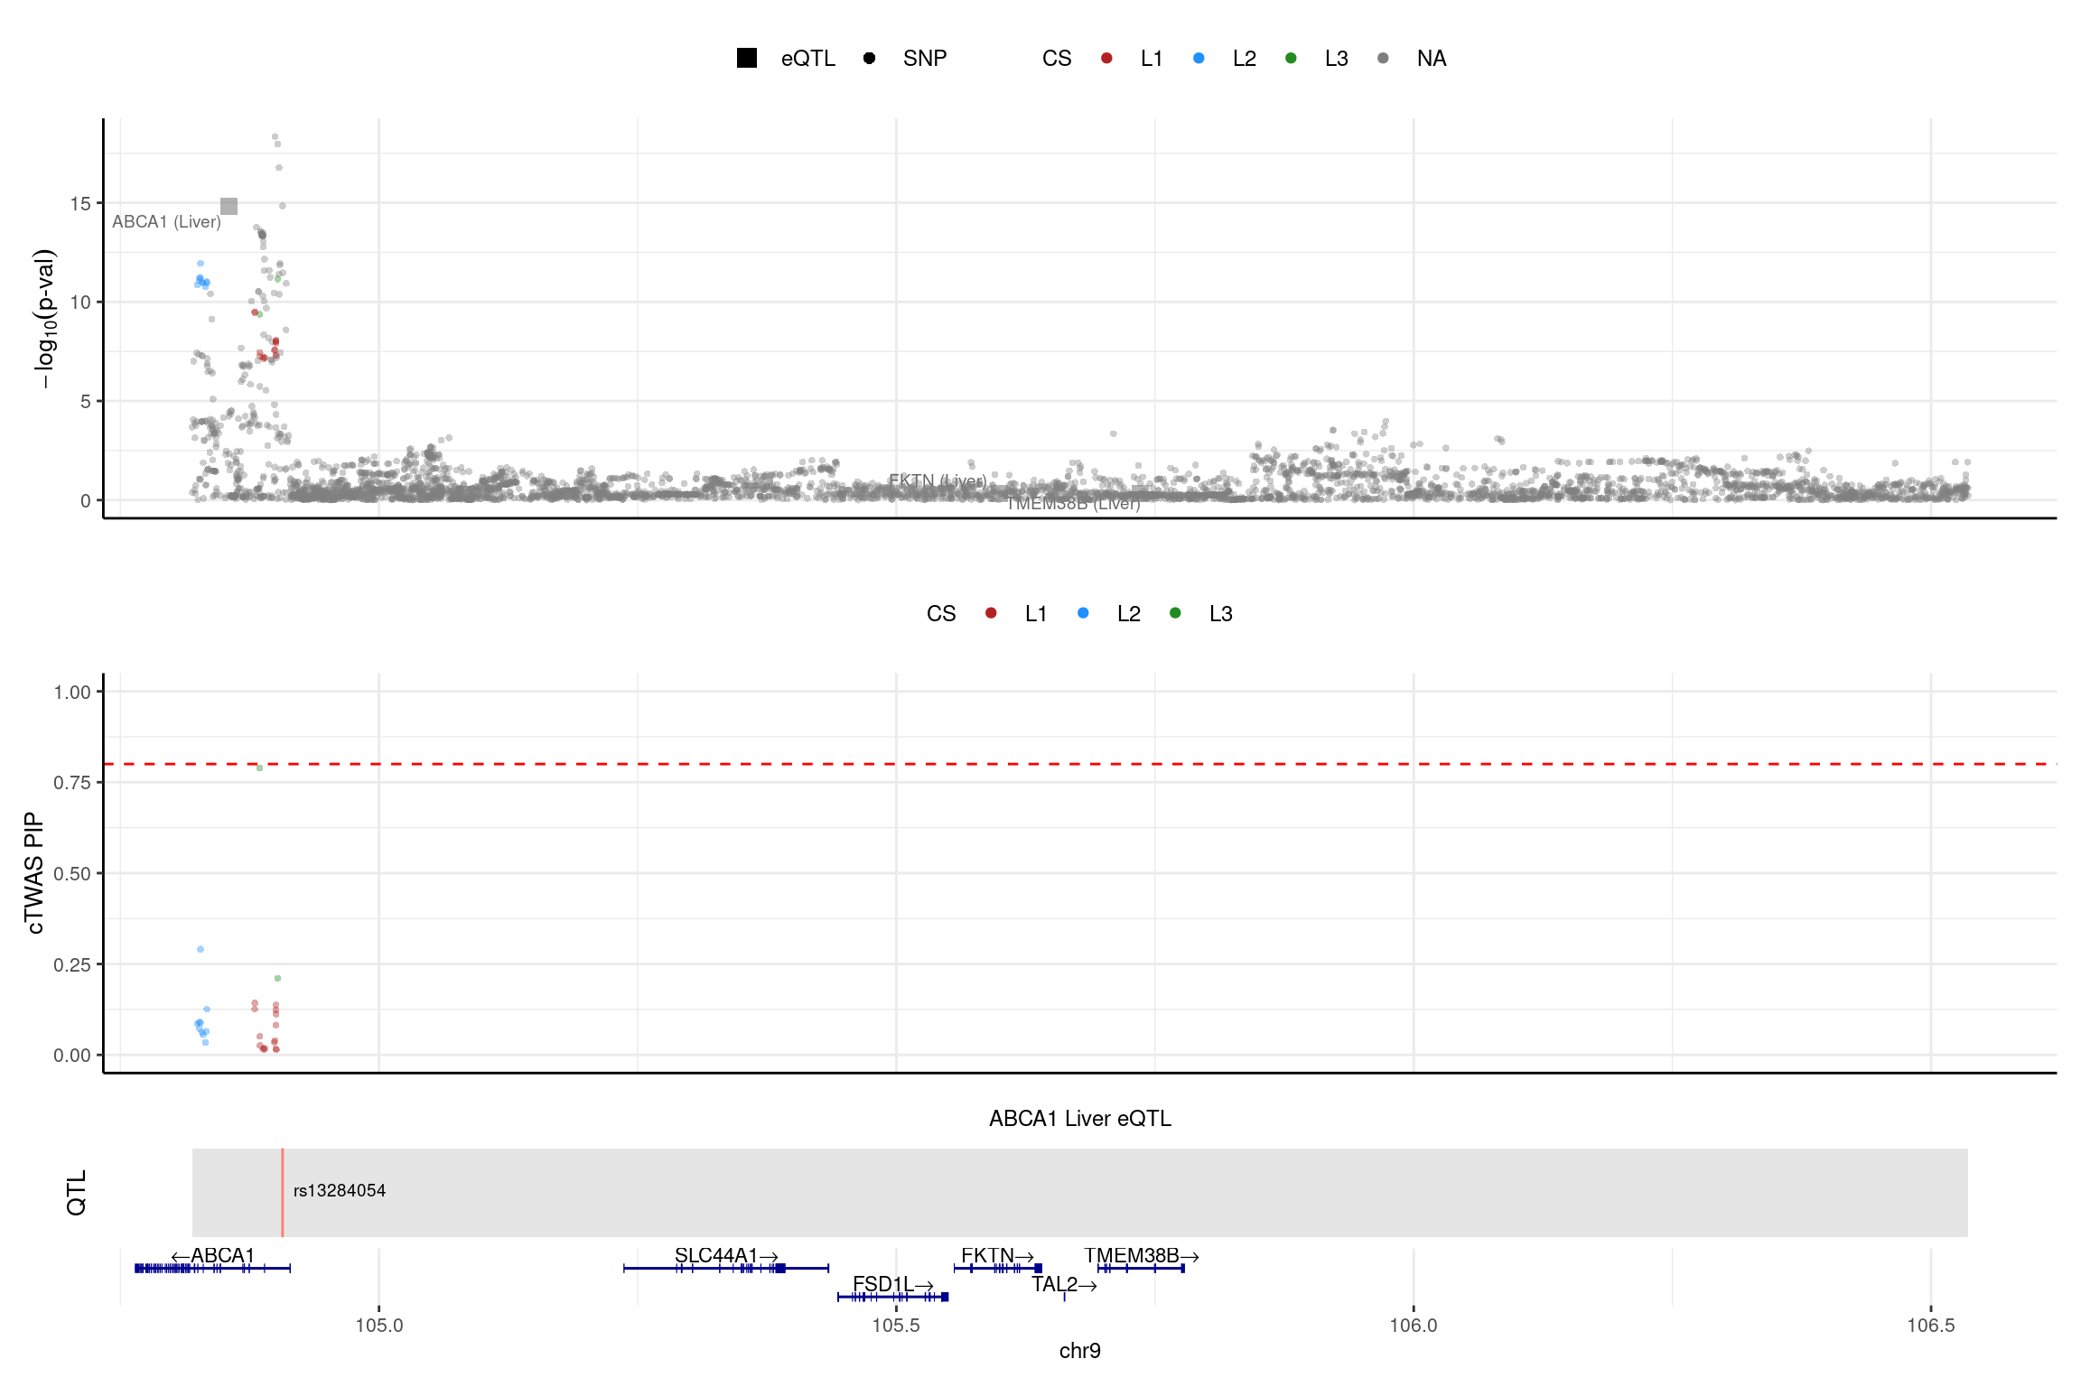Click the black eQTL square legend marker
Image resolution: width=2081 pixels, height=1387 pixels.
coord(746,58)
